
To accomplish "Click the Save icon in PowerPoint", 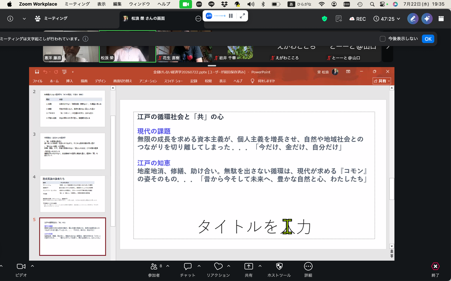I will coord(37,72).
